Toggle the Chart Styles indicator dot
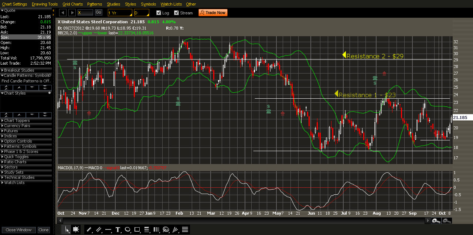Image resolution: width=473 pixels, height=235 pixels. (50, 93)
